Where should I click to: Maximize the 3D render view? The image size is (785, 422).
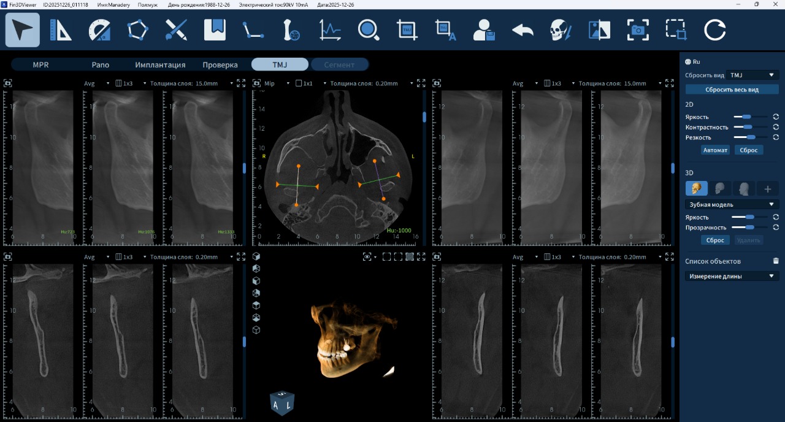click(421, 257)
